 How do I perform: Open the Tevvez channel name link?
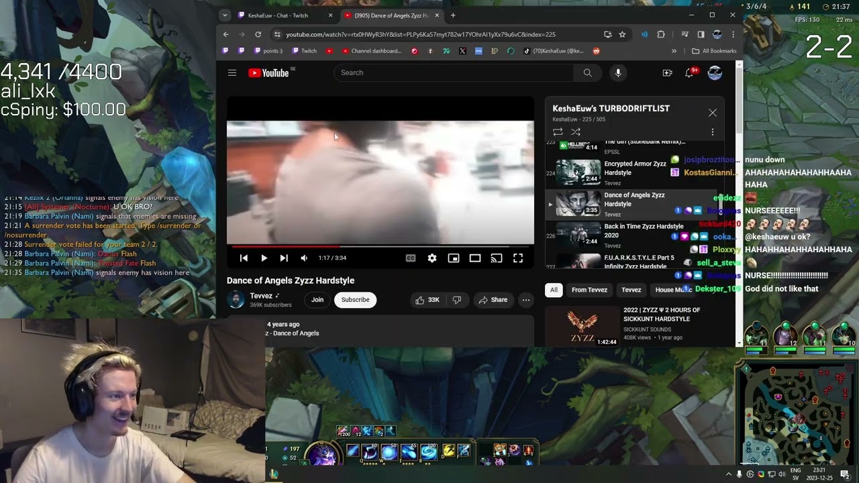pos(261,296)
